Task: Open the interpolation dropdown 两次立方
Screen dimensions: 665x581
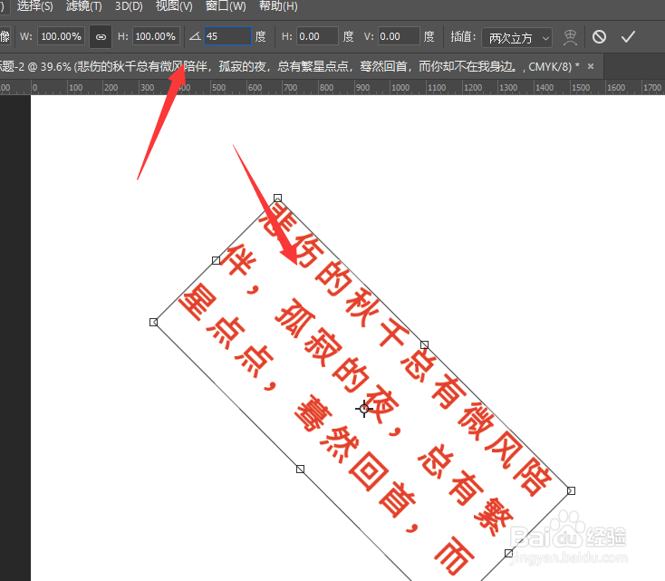Action: [517, 38]
